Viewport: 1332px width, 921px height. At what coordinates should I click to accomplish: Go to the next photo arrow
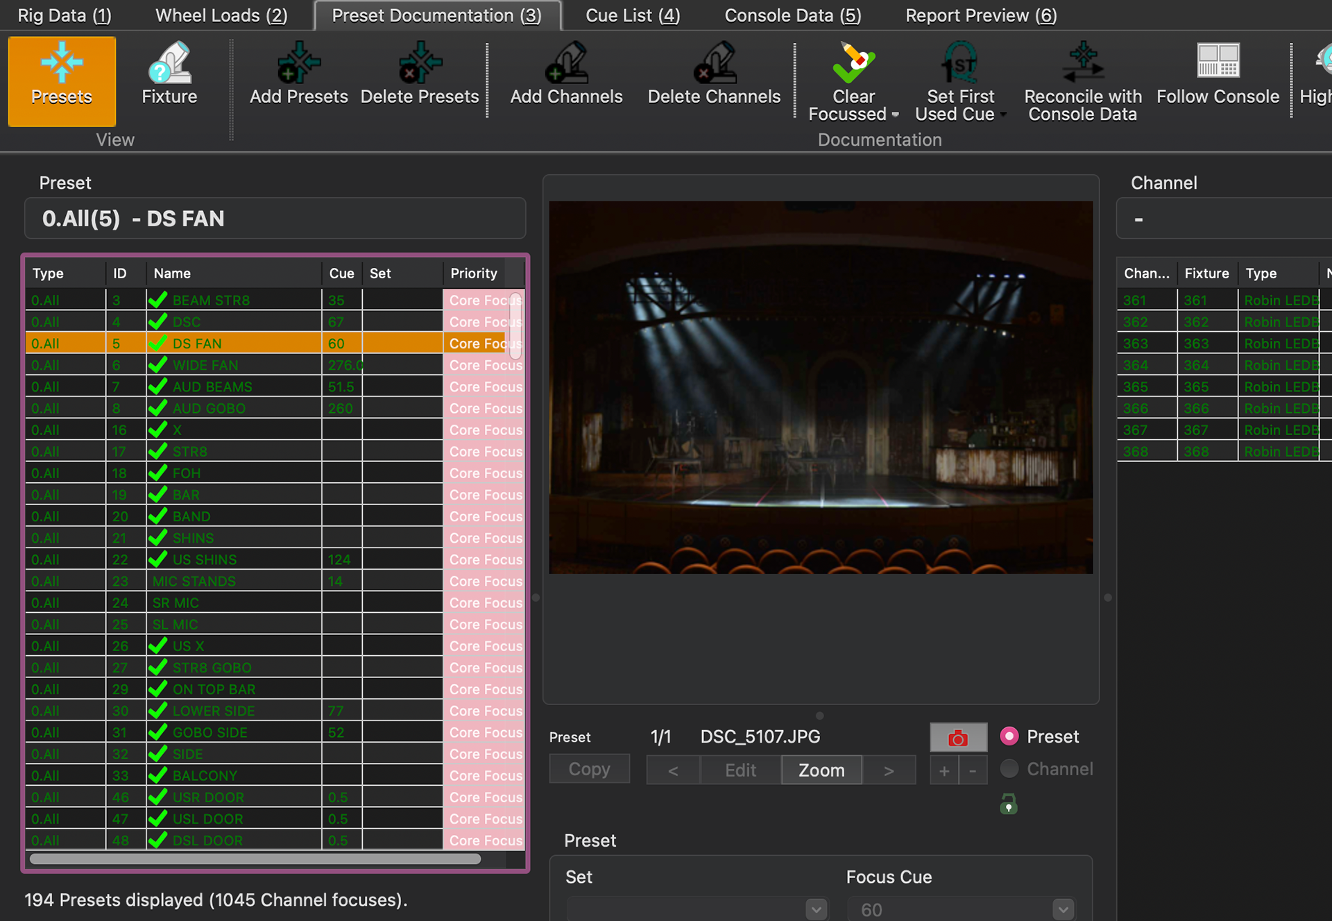coord(889,770)
